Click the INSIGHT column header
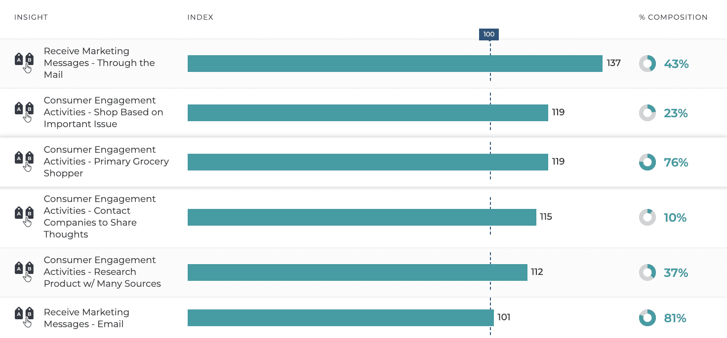727x338 pixels. (x=31, y=17)
